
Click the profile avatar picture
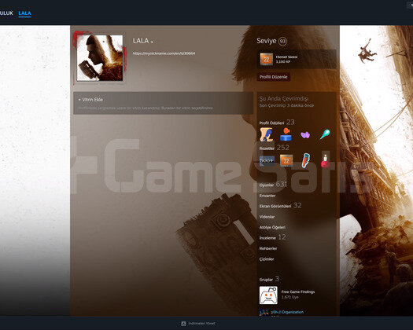(x=100, y=58)
